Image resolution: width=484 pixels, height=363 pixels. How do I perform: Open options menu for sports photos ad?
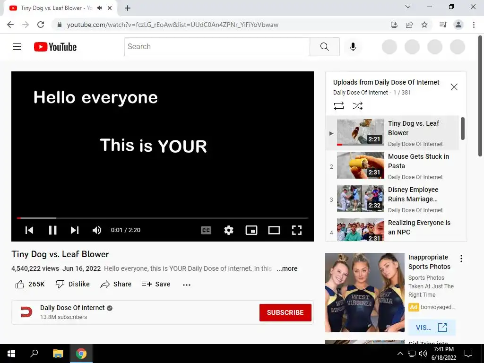(461, 259)
